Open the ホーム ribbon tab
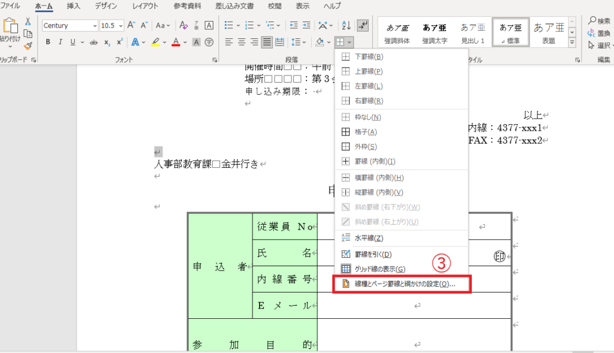The height and width of the screenshot is (353, 614). click(x=44, y=6)
